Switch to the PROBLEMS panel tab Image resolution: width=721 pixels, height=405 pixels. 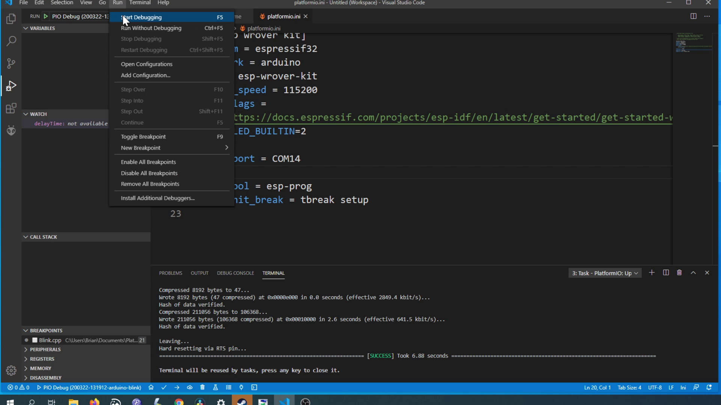170,273
